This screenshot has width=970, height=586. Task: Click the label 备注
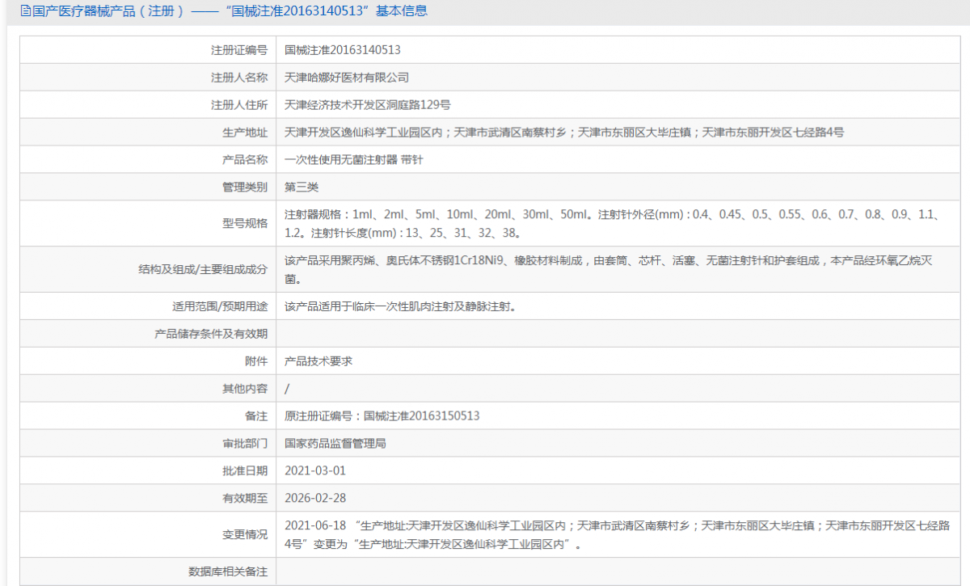[256, 416]
